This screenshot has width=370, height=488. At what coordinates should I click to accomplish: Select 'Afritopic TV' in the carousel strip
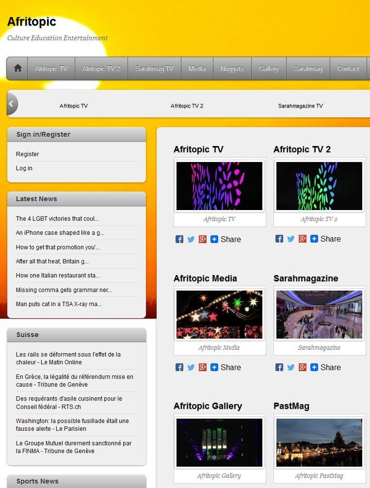74,106
